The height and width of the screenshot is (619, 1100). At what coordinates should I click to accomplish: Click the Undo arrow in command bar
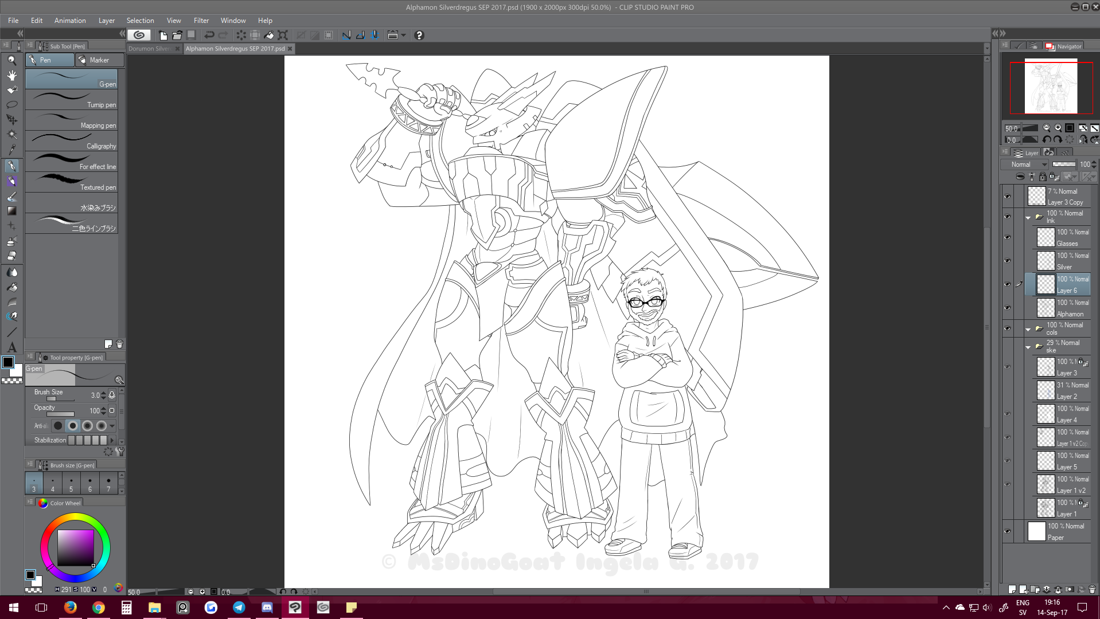click(209, 35)
